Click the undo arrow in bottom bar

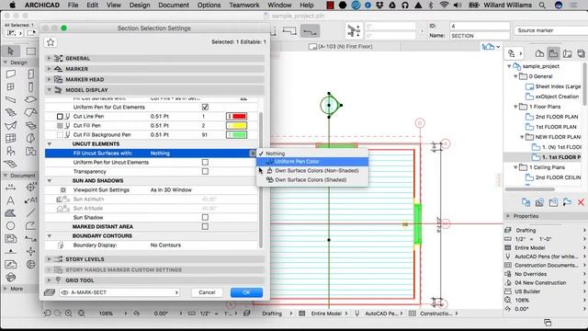click(47, 313)
